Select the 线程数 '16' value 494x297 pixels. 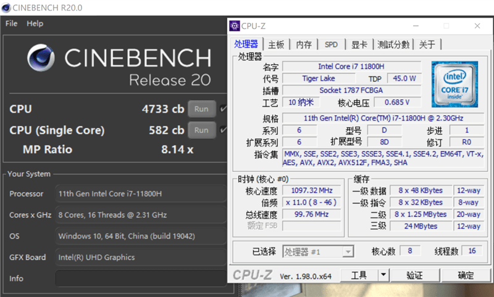pyautogui.click(x=472, y=251)
